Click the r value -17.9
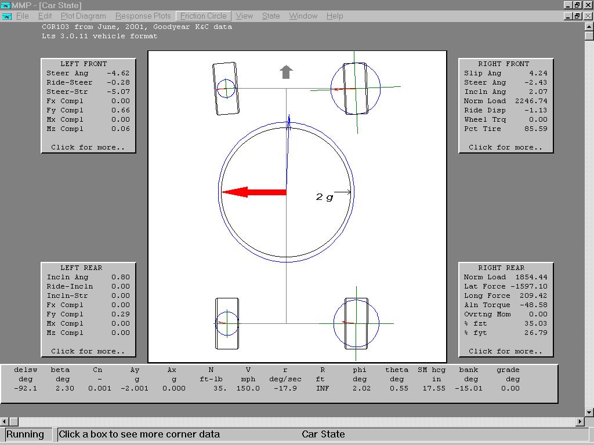 [285, 388]
